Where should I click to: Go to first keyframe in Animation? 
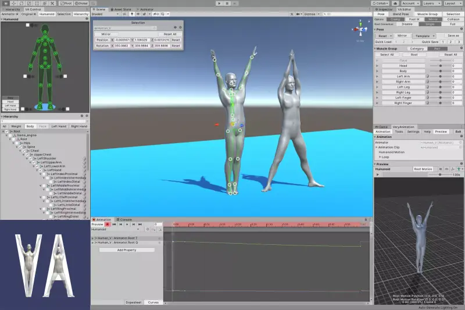(114, 225)
